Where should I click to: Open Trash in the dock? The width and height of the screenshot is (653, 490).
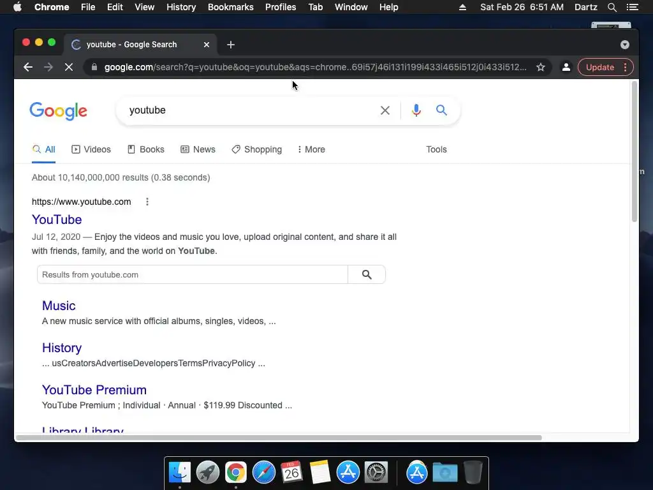473,473
